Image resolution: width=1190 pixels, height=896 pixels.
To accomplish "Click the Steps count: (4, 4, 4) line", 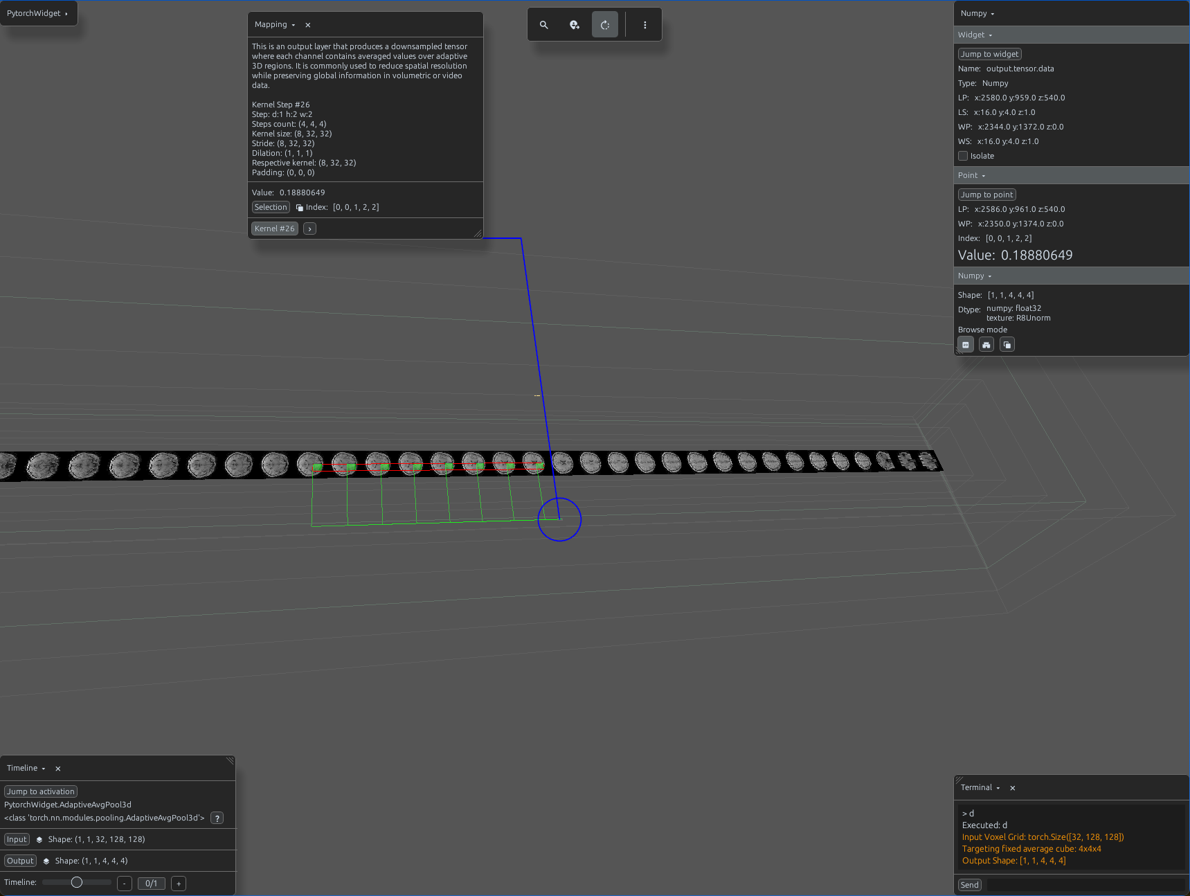I will point(289,125).
